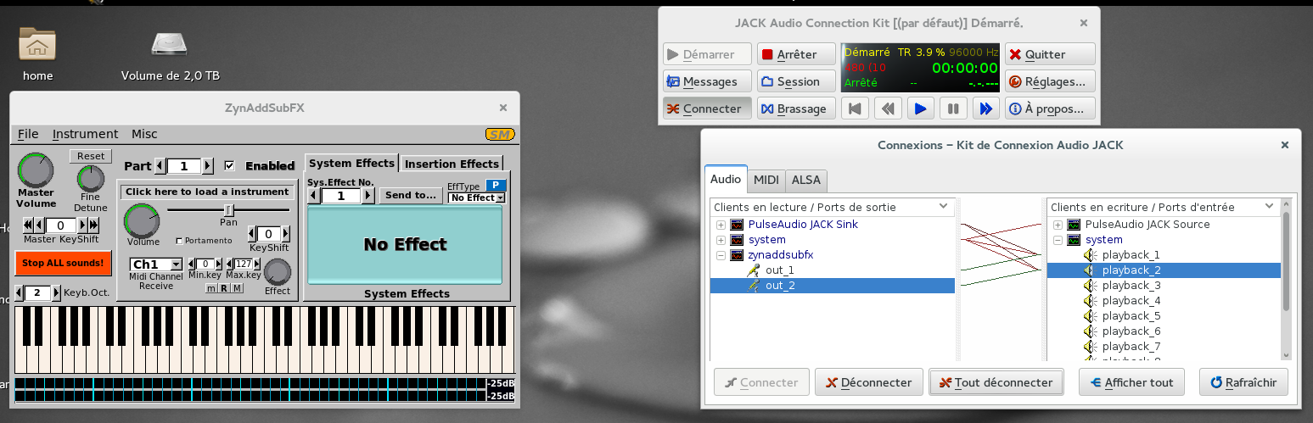Switch to the Insertion Effects tab
Viewport: 1313px width, 423px height.
tap(452, 164)
